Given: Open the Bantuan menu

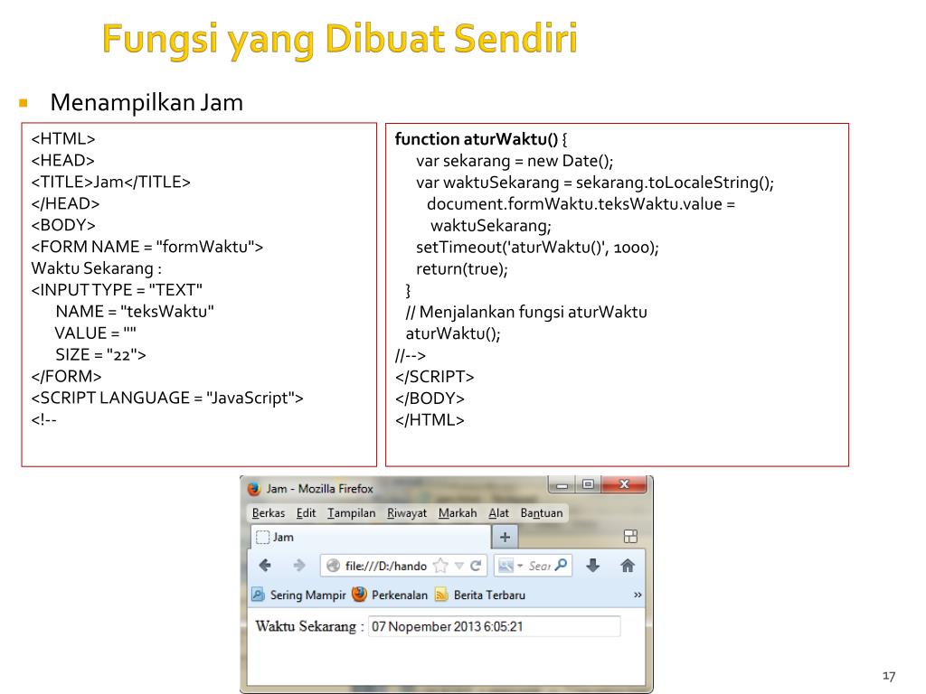Looking at the screenshot, I should coord(542,513).
